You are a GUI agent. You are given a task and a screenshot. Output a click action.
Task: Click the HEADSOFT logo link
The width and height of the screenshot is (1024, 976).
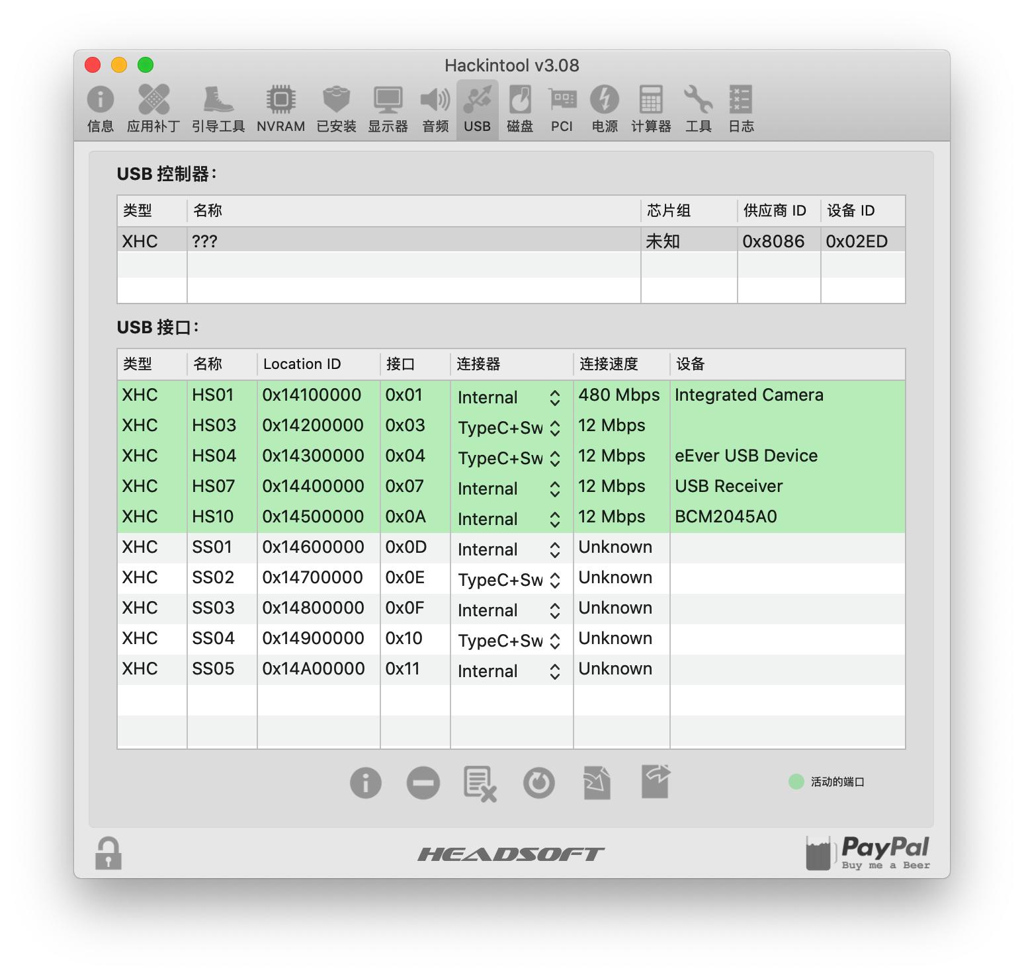(511, 854)
